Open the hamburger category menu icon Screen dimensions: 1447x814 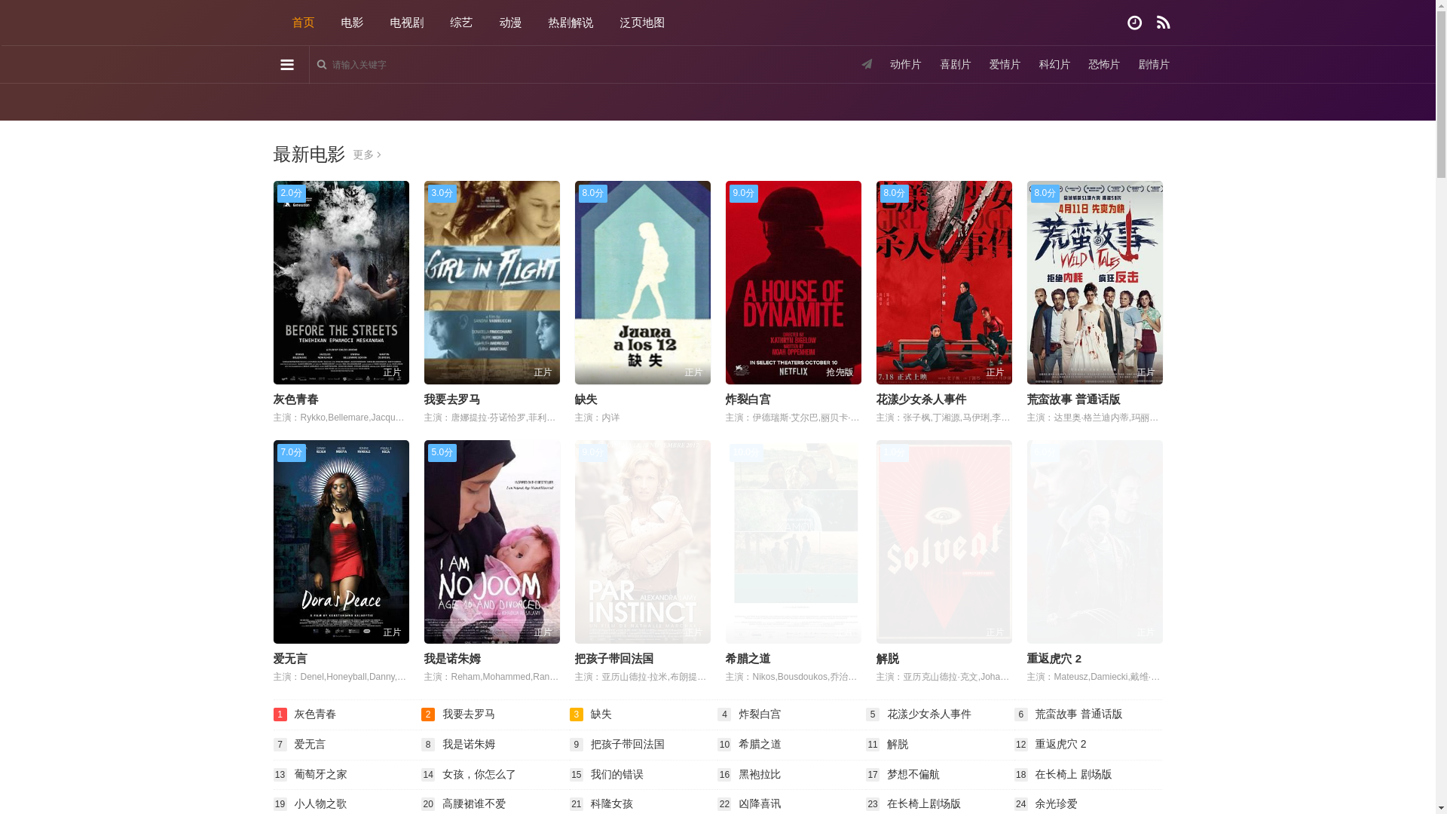[x=286, y=65]
